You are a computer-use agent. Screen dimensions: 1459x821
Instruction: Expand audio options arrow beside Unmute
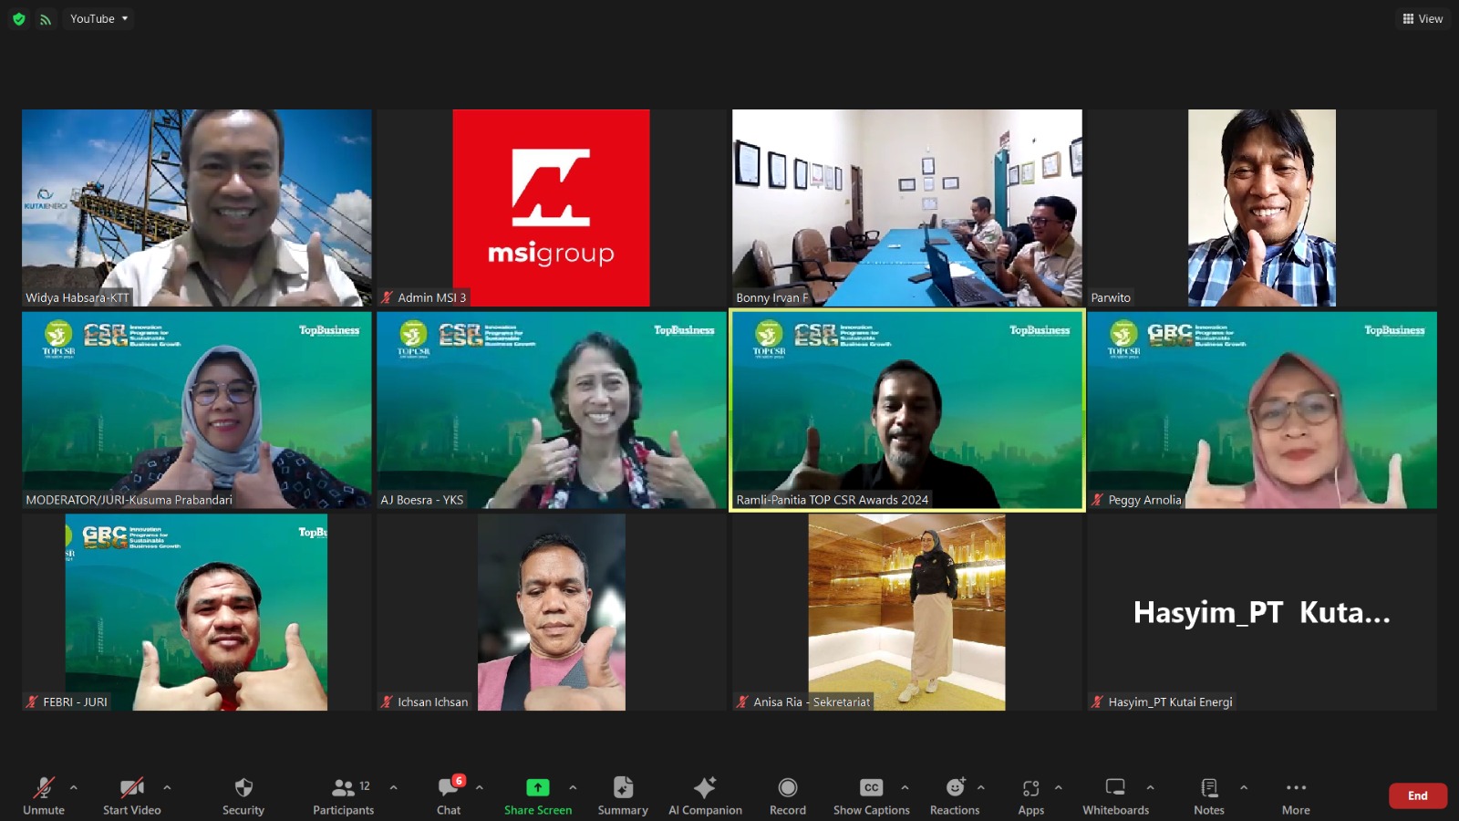click(74, 787)
